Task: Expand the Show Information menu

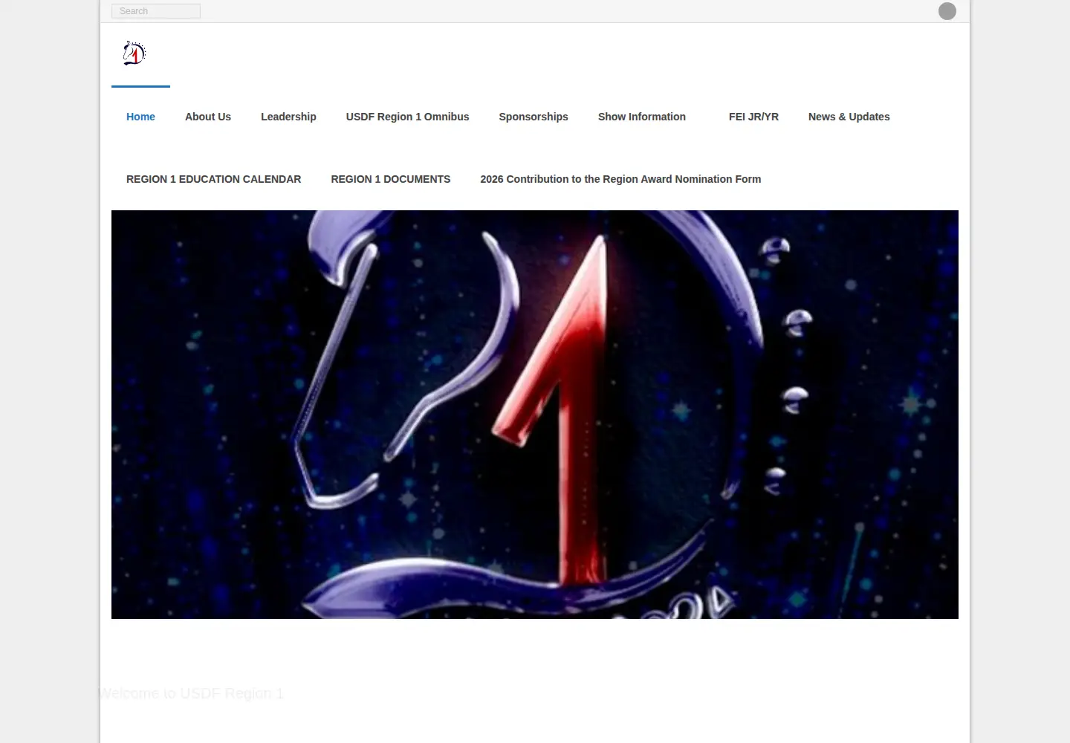Action: [x=642, y=117]
